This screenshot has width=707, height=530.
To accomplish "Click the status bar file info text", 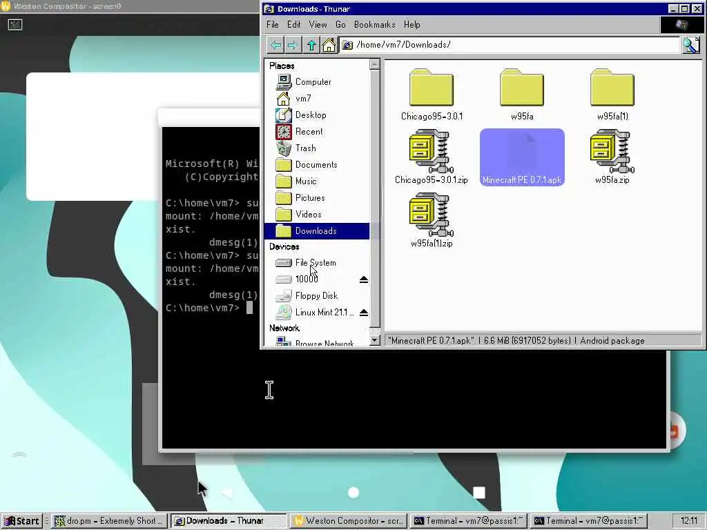I will point(516,341).
